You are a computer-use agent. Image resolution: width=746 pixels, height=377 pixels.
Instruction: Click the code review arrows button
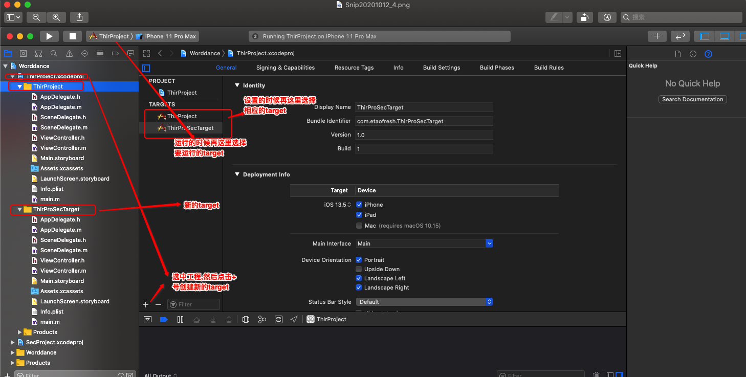[680, 36]
